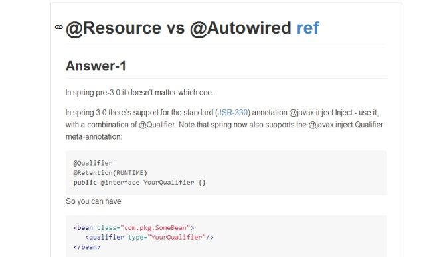Click the 'meta-annotation:' text line
425x257 pixels.
[x=94, y=136]
